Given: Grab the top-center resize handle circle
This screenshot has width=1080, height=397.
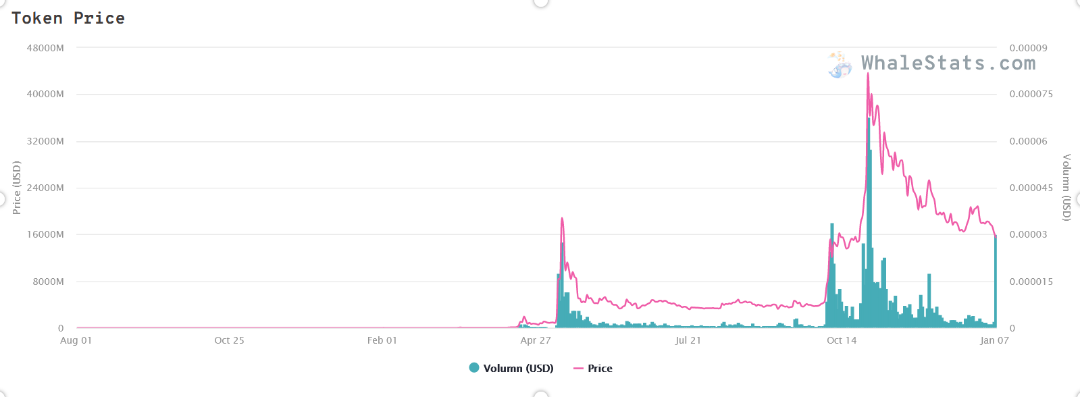Looking at the screenshot, I should tap(540, 2).
